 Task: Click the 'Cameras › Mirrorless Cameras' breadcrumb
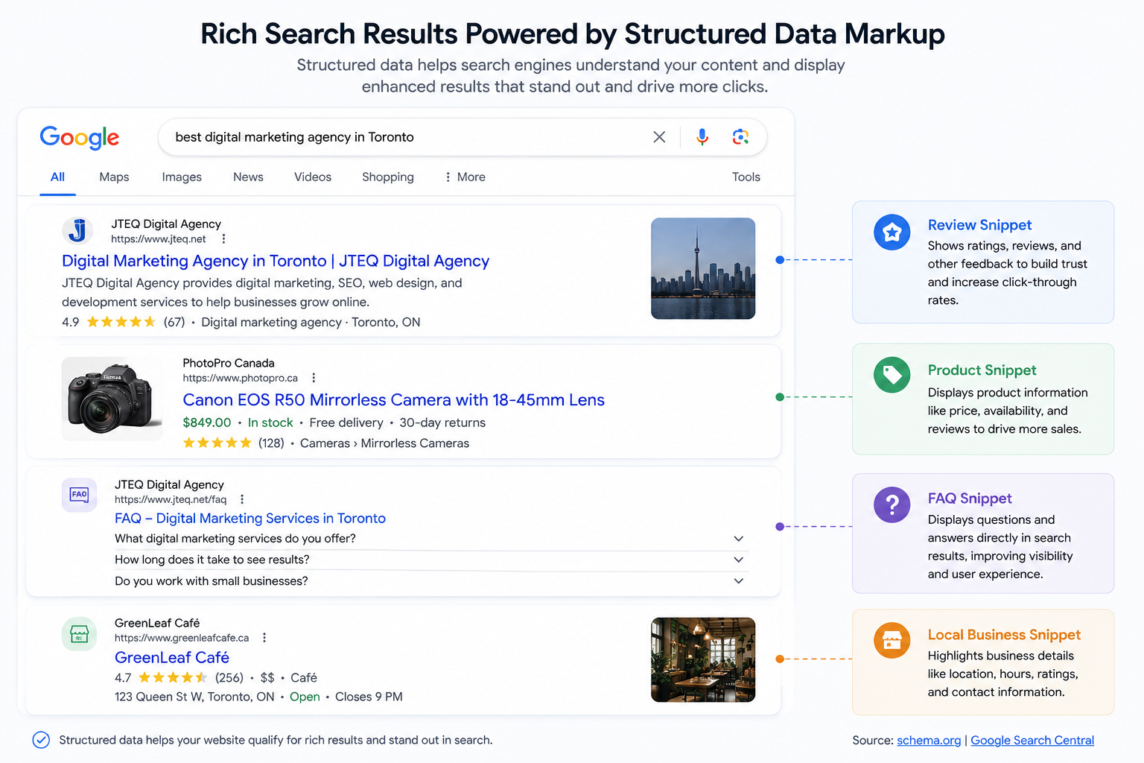(x=384, y=443)
